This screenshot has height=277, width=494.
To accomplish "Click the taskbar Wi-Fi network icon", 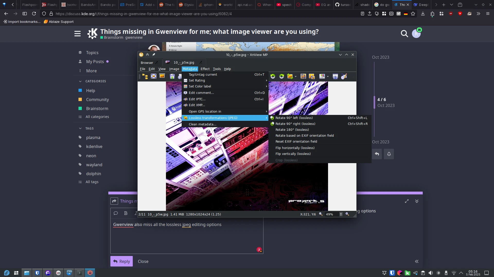I will (x=454, y=273).
